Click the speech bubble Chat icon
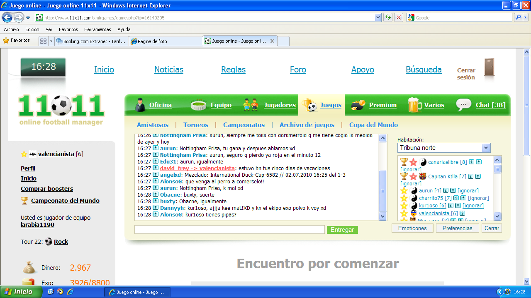Screen dimensions: 531x298 [463, 105]
